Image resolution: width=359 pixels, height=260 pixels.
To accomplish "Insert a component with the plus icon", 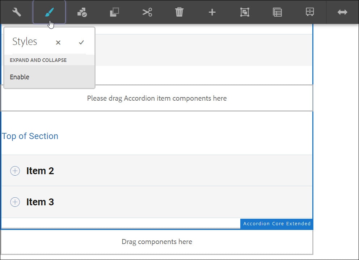I will [x=212, y=12].
